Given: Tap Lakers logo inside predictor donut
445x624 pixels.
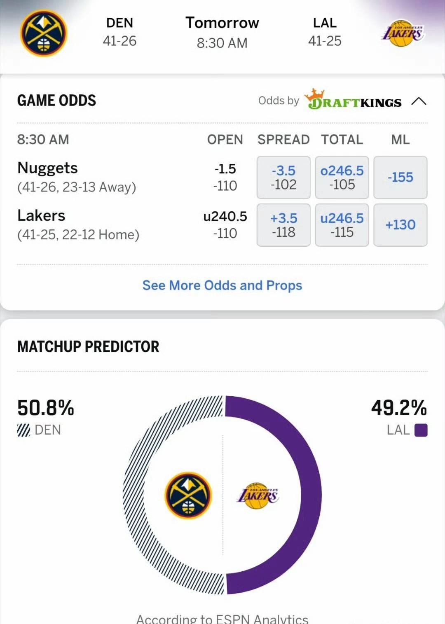Looking at the screenshot, I should pos(258,495).
